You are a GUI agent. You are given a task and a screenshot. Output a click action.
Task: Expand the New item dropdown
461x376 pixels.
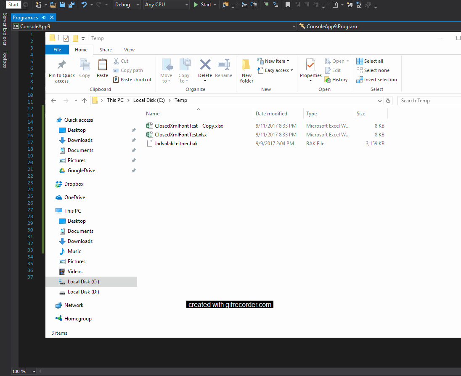[287, 61]
